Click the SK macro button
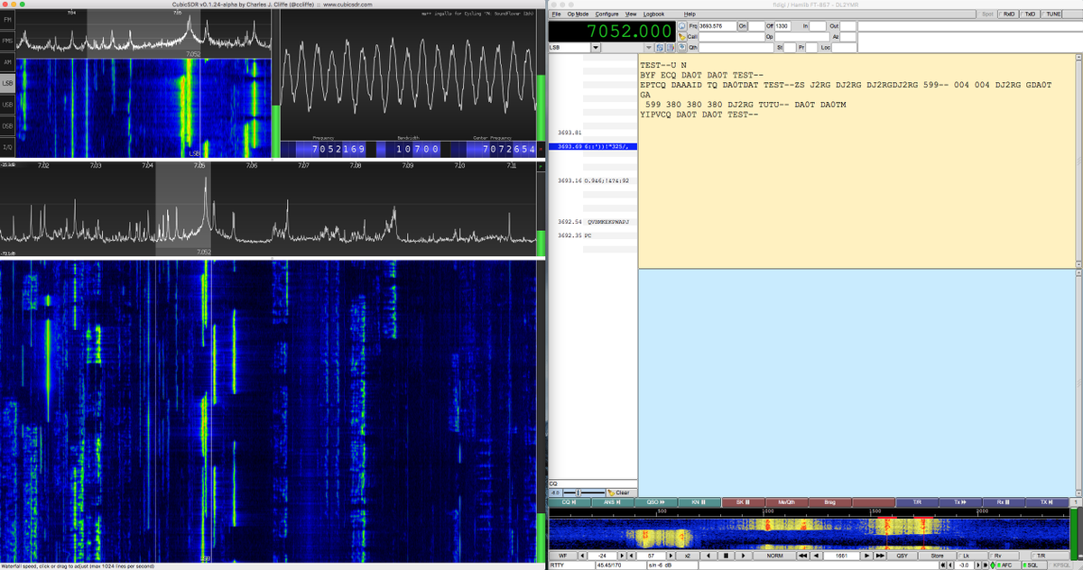The width and height of the screenshot is (1083, 570). click(x=743, y=502)
